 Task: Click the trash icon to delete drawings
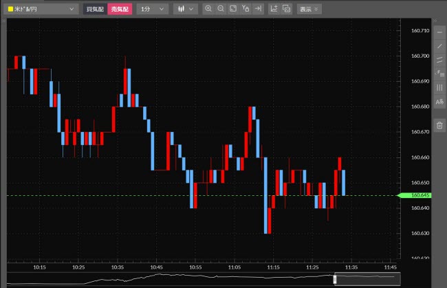(x=439, y=125)
